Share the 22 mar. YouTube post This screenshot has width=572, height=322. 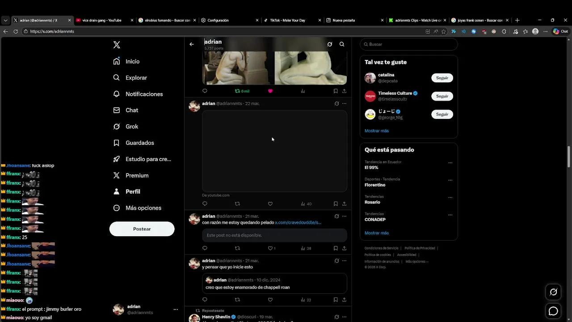pyautogui.click(x=344, y=203)
